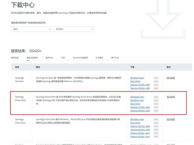The image size is (194, 145).
Task: Download Drive Client Ubuntu 32 bits deb
Action: tap(140, 107)
